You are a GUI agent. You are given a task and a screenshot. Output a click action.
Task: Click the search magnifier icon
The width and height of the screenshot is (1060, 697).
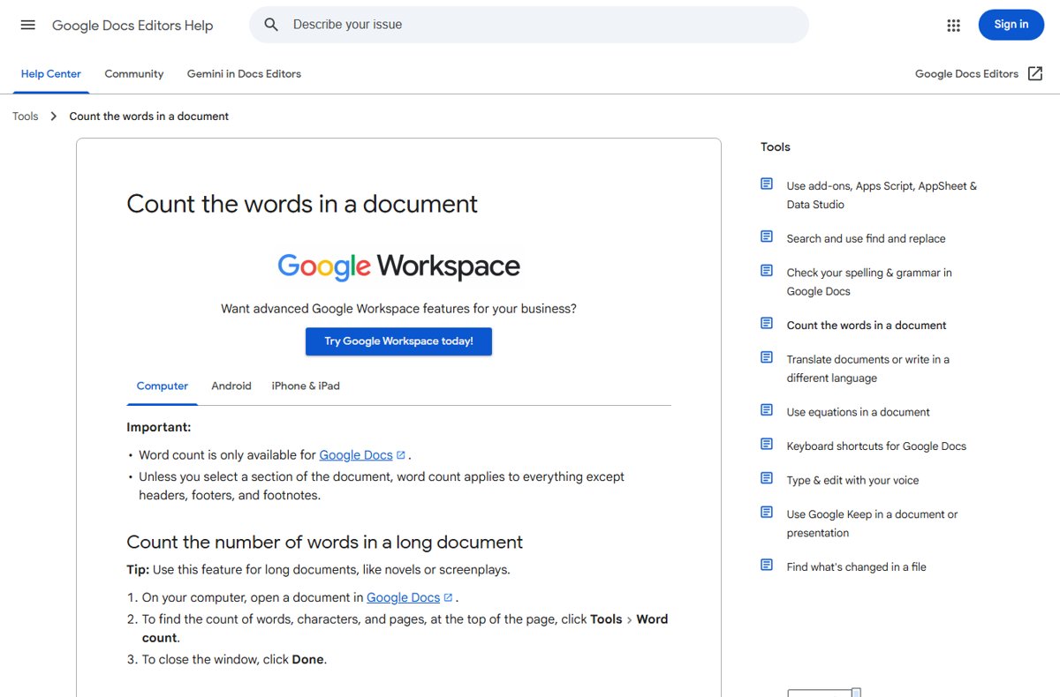pos(271,25)
